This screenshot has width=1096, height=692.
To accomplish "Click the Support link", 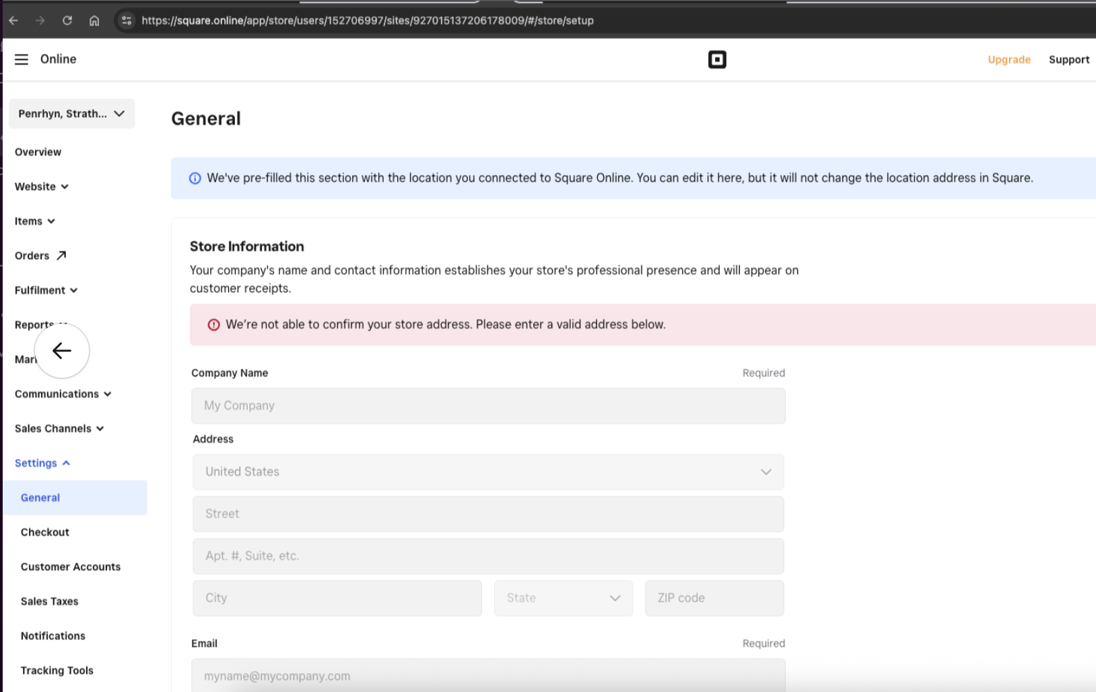I will [1069, 60].
